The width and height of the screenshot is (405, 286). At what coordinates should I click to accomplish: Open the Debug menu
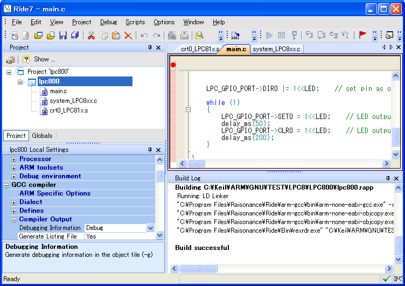click(x=108, y=22)
